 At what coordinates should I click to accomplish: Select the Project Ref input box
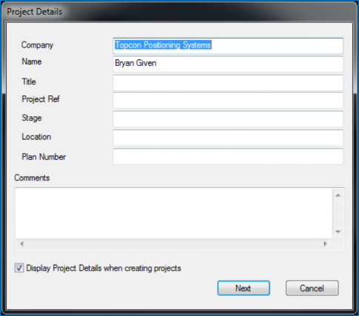(228, 100)
